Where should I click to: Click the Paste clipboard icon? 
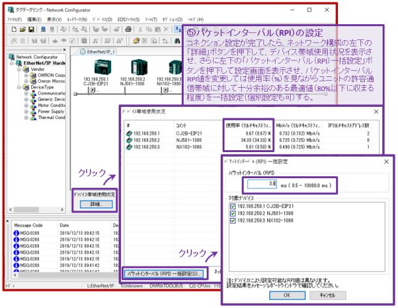(x=158, y=29)
